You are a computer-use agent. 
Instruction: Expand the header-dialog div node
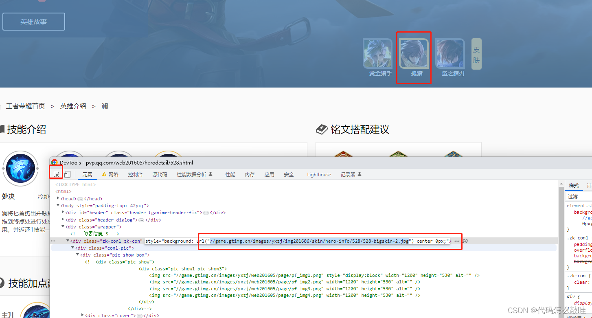pyautogui.click(x=63, y=220)
